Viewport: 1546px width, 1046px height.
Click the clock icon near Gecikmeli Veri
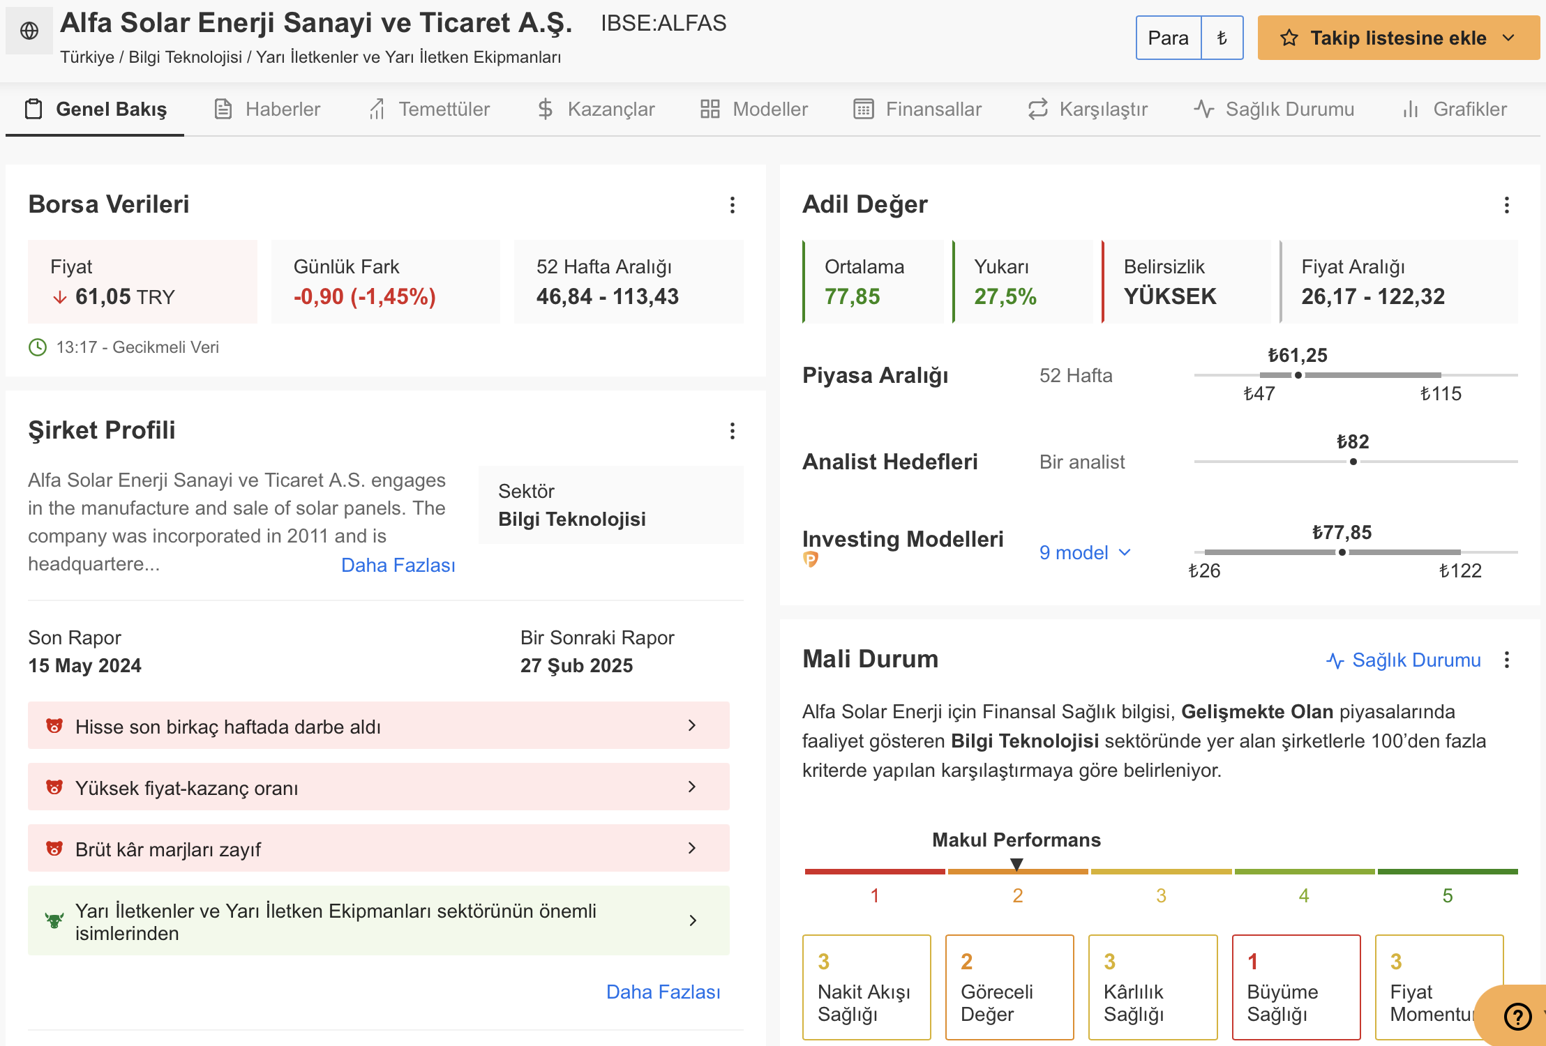38,347
